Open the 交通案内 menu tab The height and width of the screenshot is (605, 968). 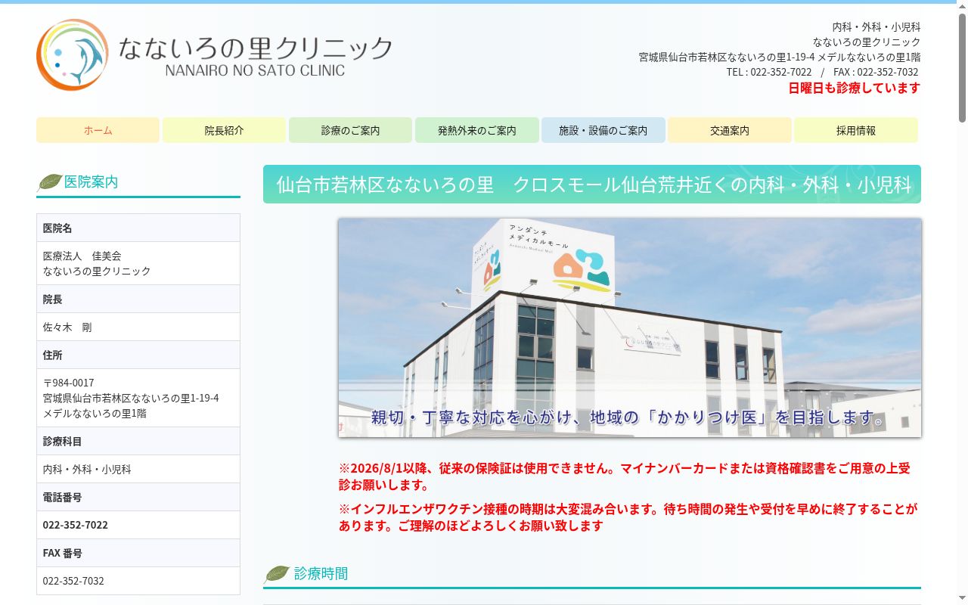point(730,130)
